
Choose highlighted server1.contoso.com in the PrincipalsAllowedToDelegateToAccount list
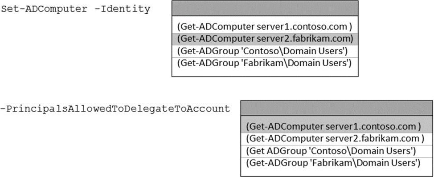(336, 126)
